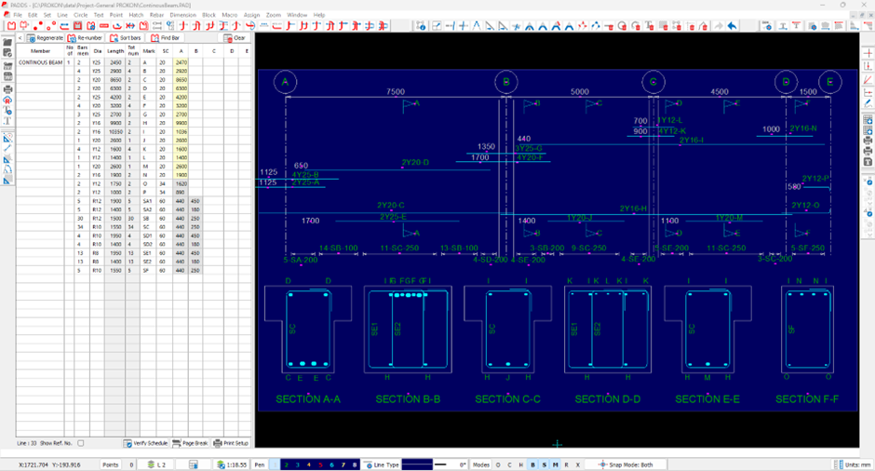Toggle mode M in the status bar
Screen dimensions: 875x471
coord(555,464)
